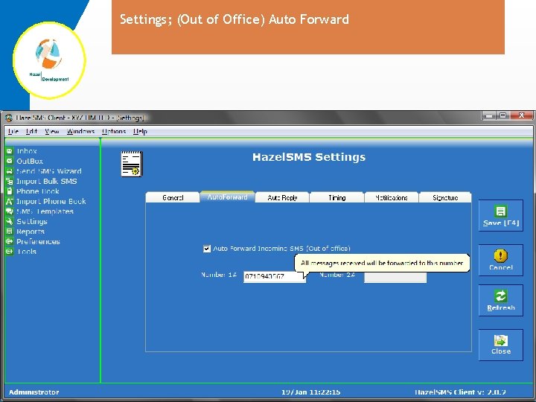
Task: Click the Send SMS Wizard icon
Action: coord(9,171)
